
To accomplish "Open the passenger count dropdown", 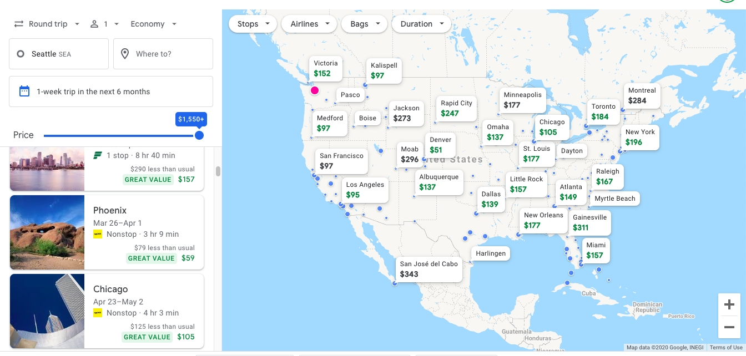I will coord(105,24).
